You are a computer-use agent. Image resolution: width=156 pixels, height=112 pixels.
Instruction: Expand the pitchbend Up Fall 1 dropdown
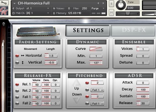(97, 90)
